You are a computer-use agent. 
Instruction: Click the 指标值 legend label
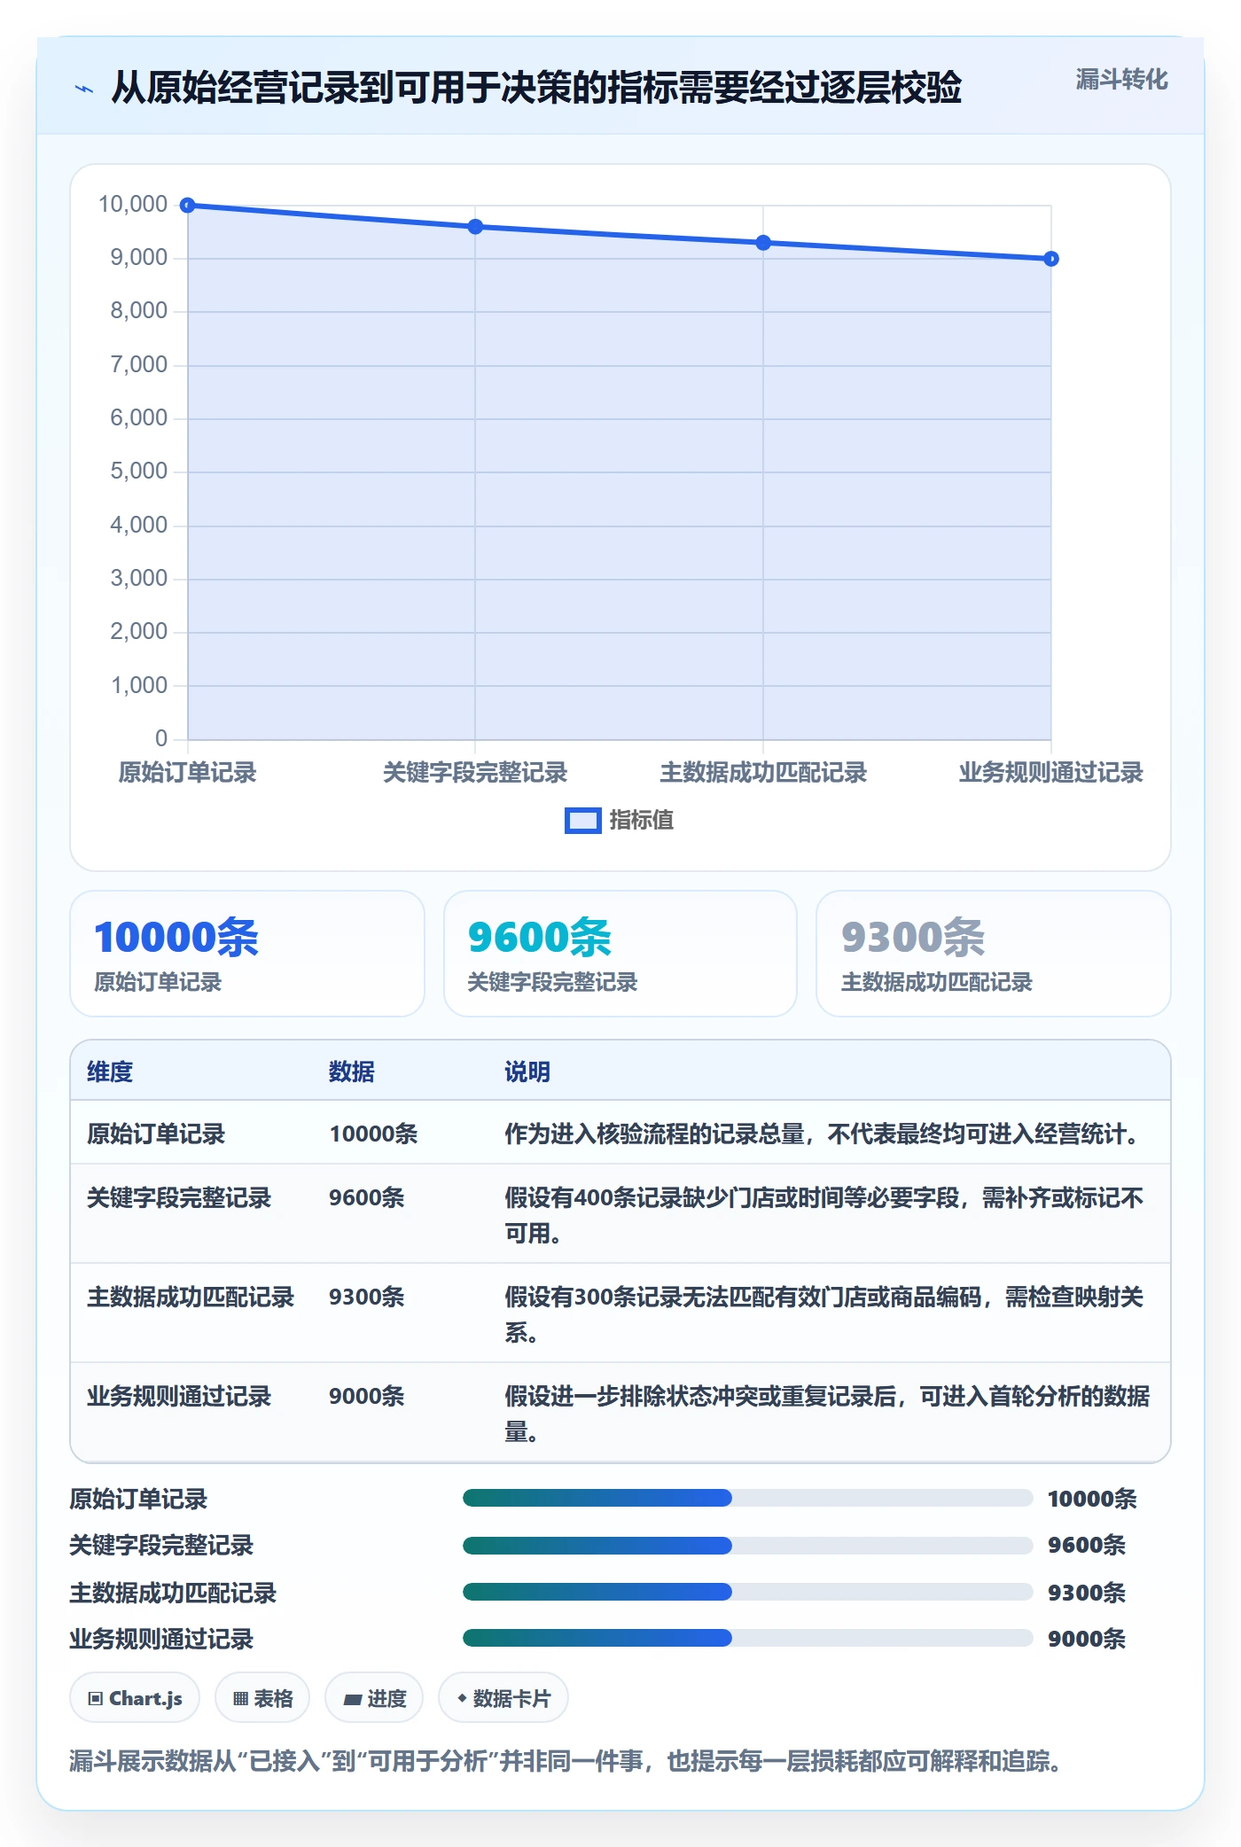(x=642, y=821)
